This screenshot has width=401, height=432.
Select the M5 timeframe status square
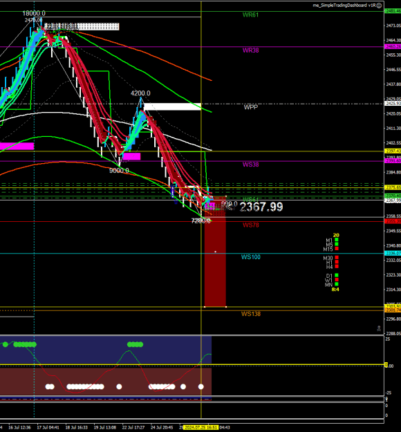[x=337, y=244]
